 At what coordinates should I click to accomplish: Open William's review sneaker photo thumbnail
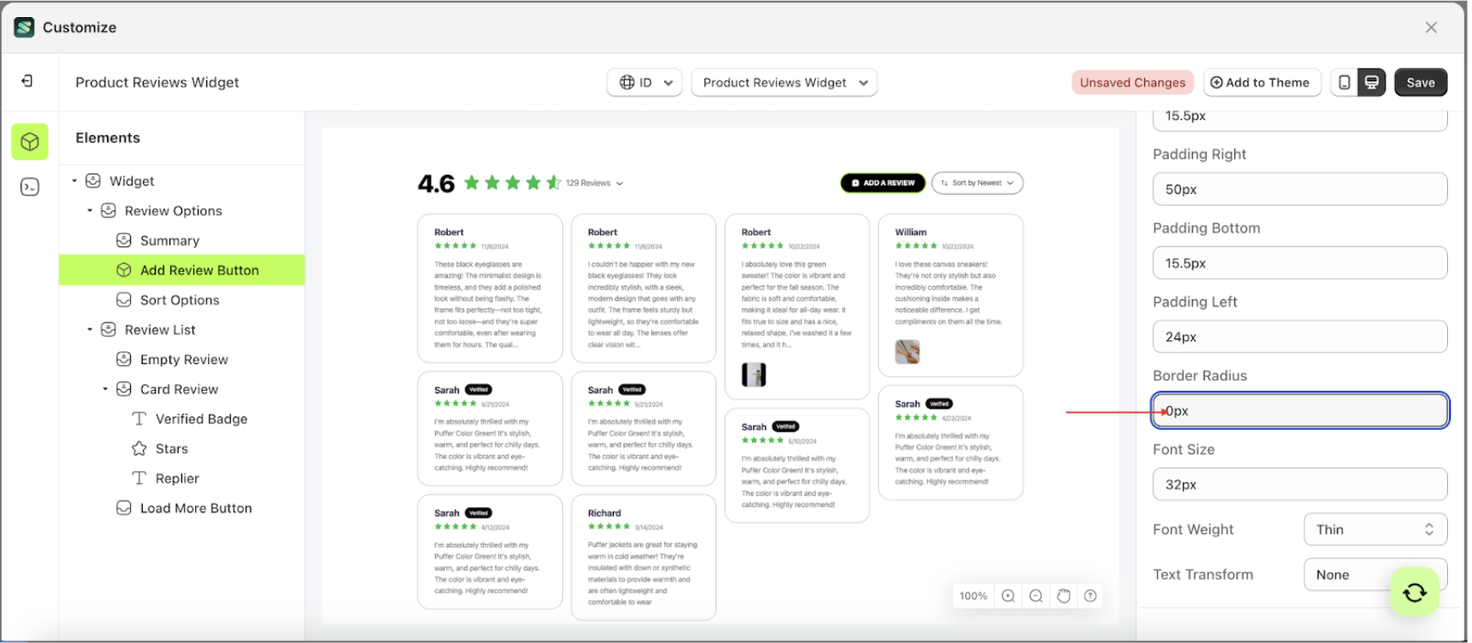[x=907, y=351]
